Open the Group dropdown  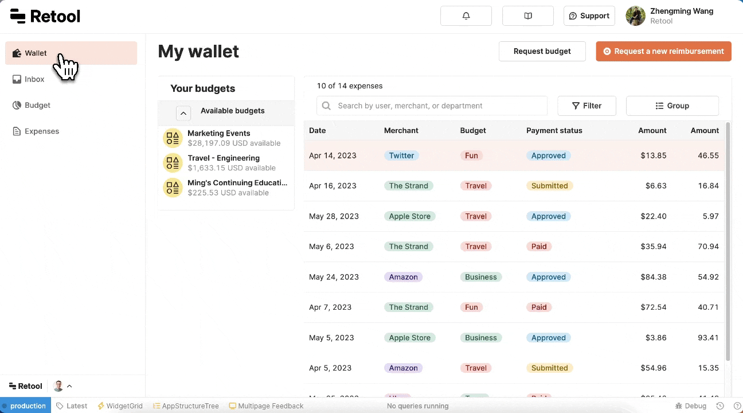tap(672, 106)
